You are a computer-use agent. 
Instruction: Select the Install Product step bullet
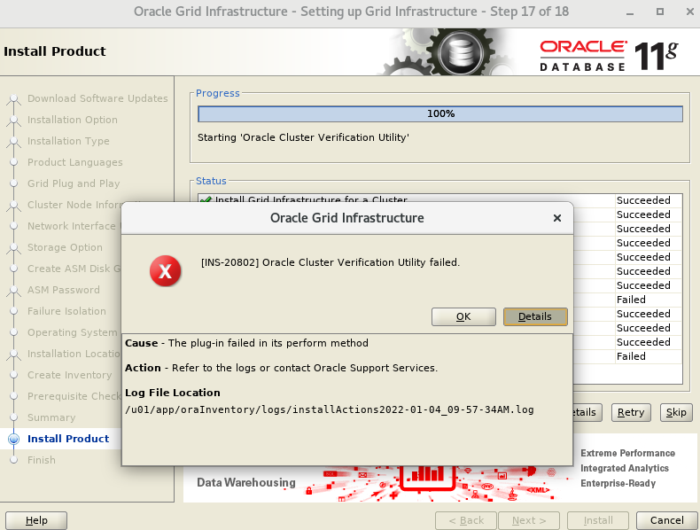coord(12,439)
